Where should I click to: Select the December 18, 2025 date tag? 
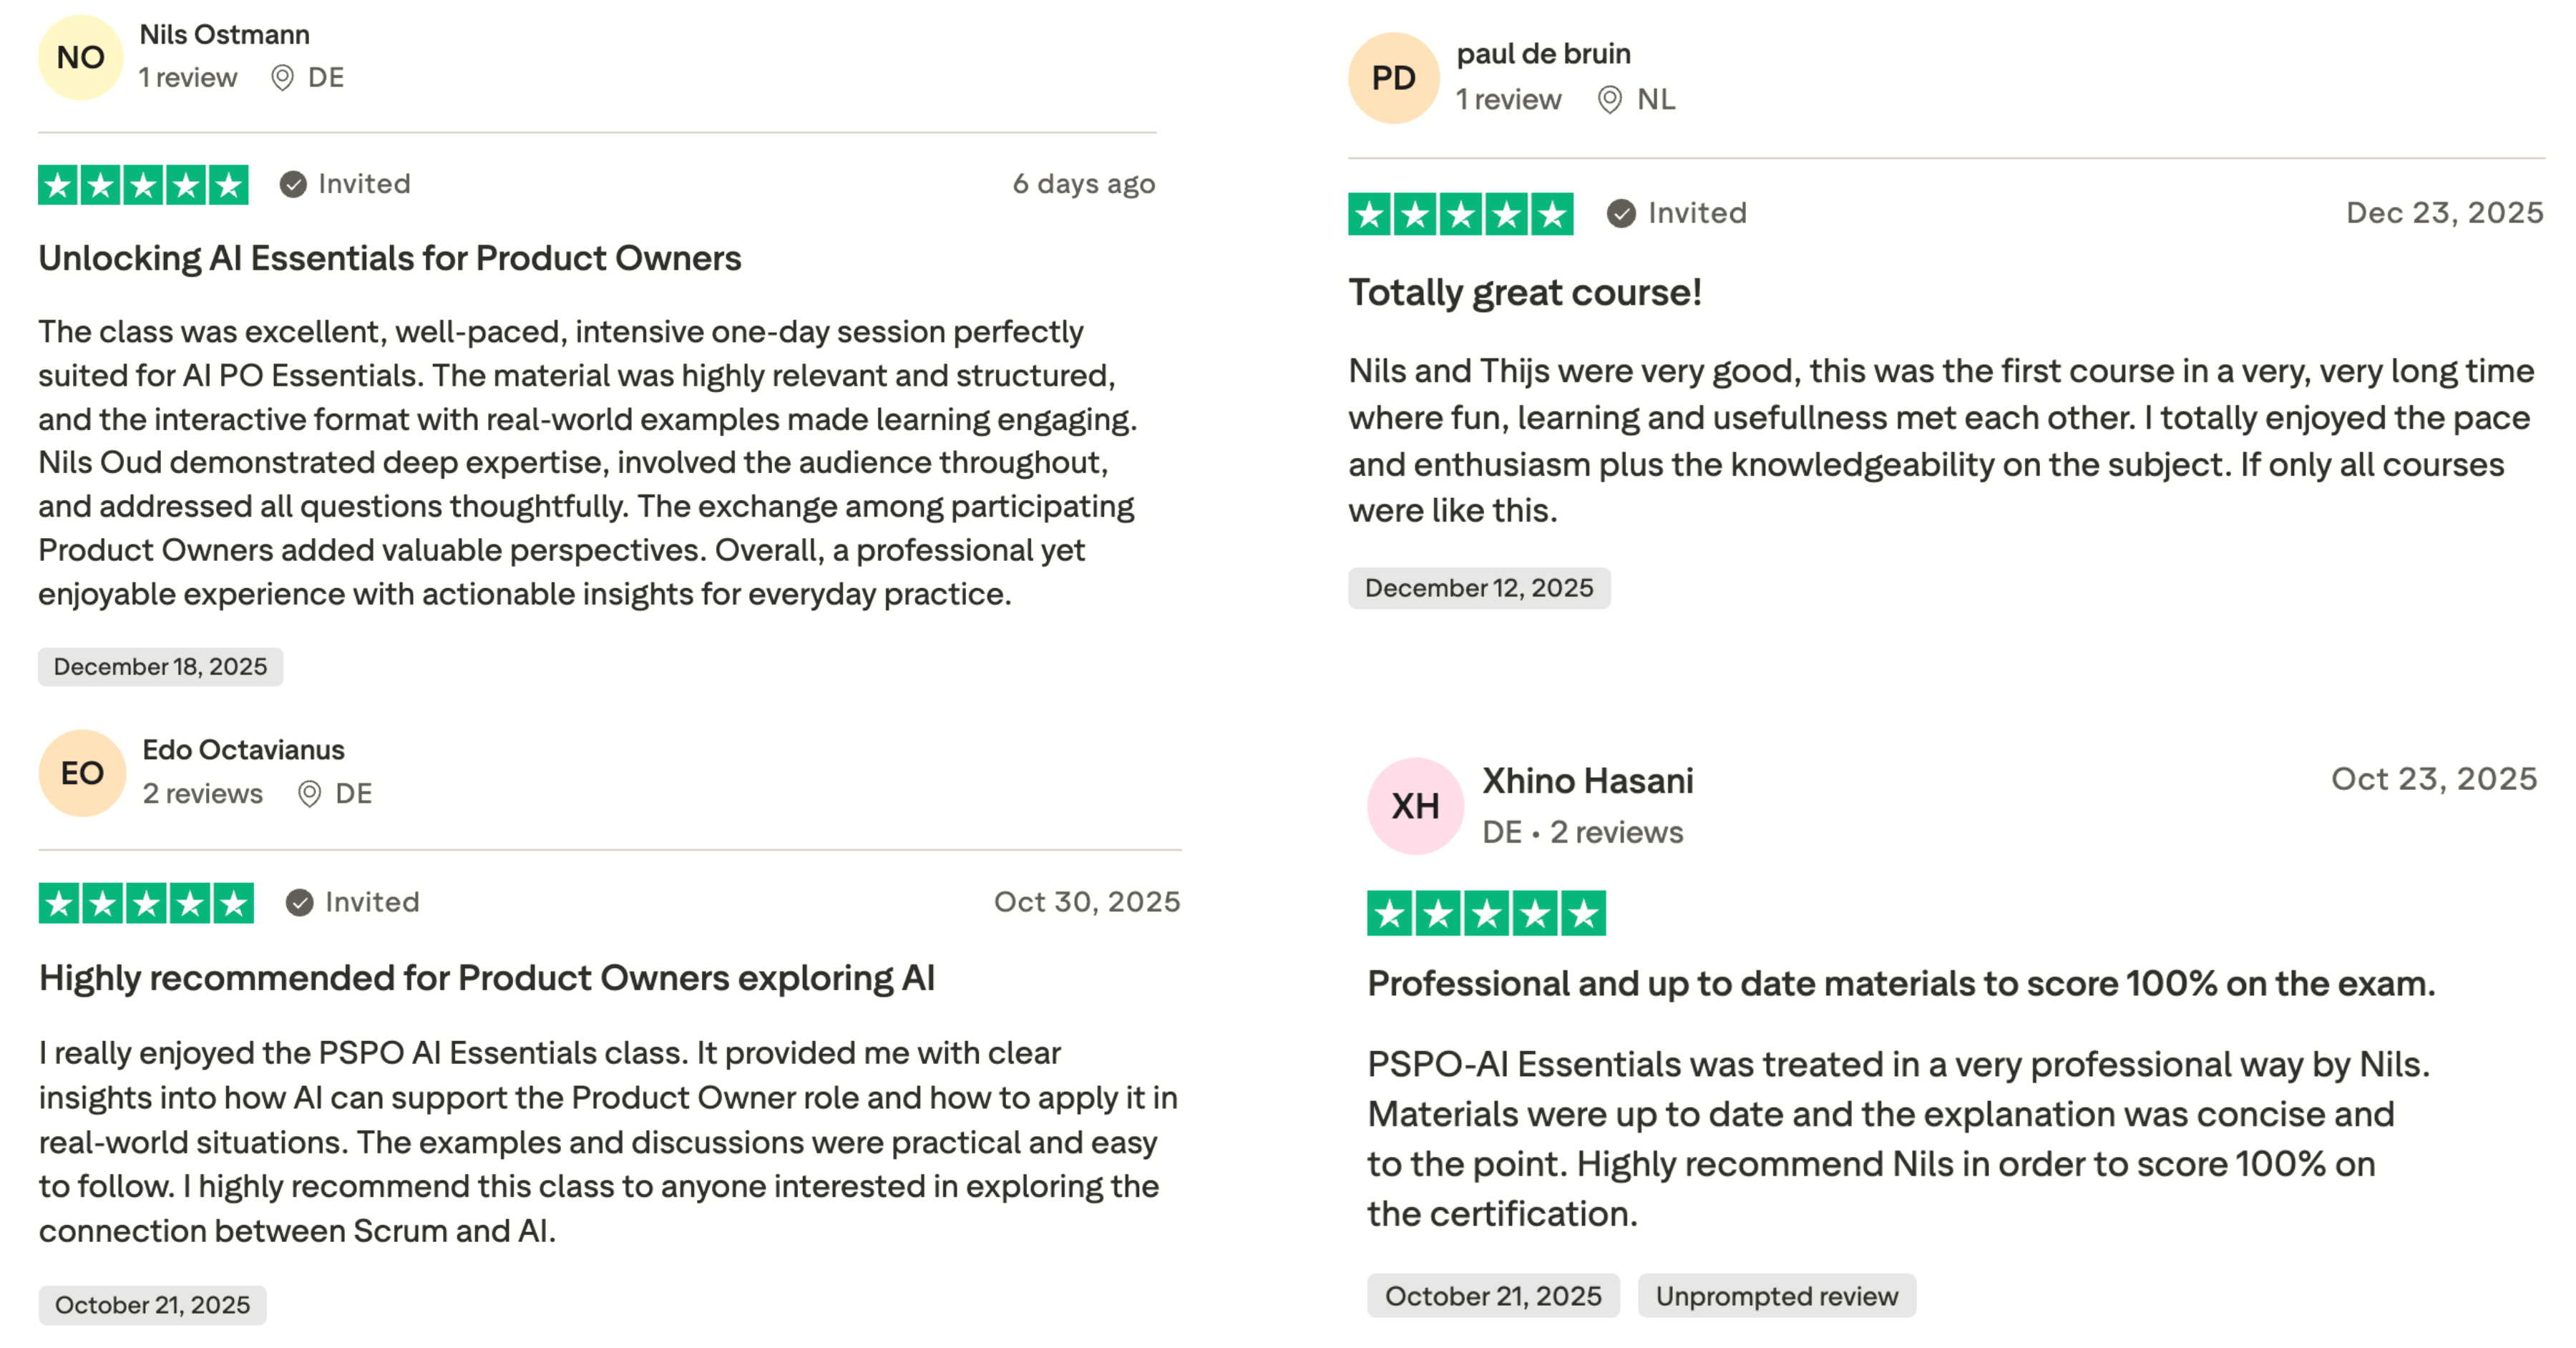point(160,666)
